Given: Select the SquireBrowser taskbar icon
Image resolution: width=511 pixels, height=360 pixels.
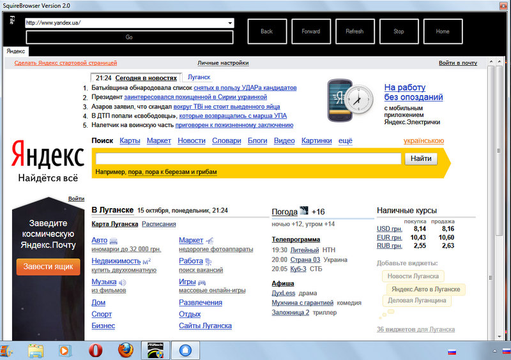Looking at the screenshot, I should [185, 350].
